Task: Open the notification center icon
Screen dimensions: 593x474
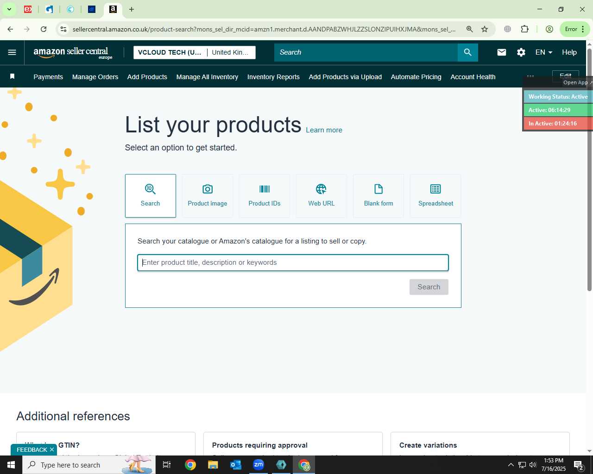Action: [579, 465]
